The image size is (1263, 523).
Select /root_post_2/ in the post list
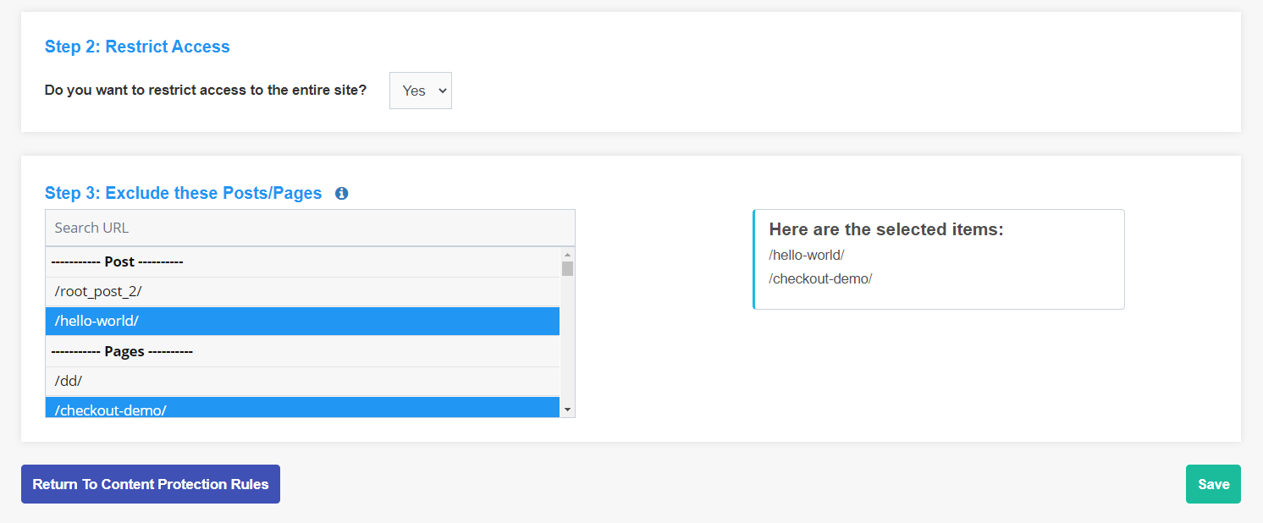click(x=302, y=291)
